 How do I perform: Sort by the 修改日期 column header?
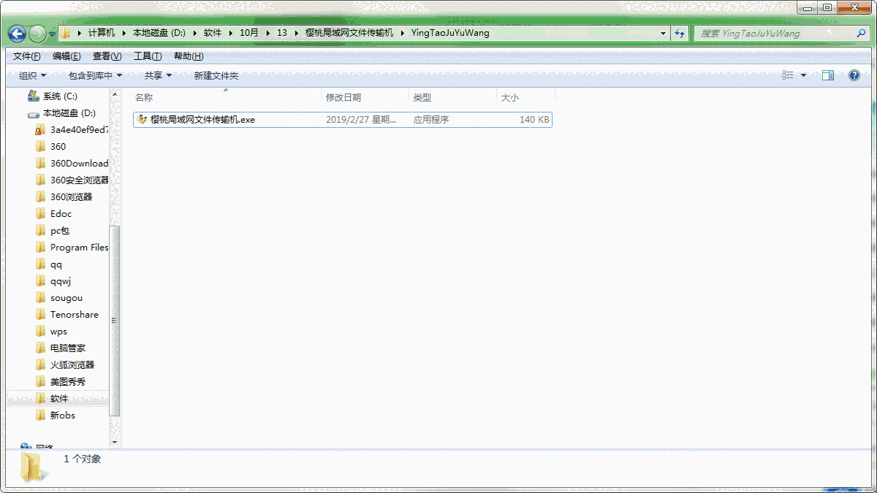[x=365, y=97]
